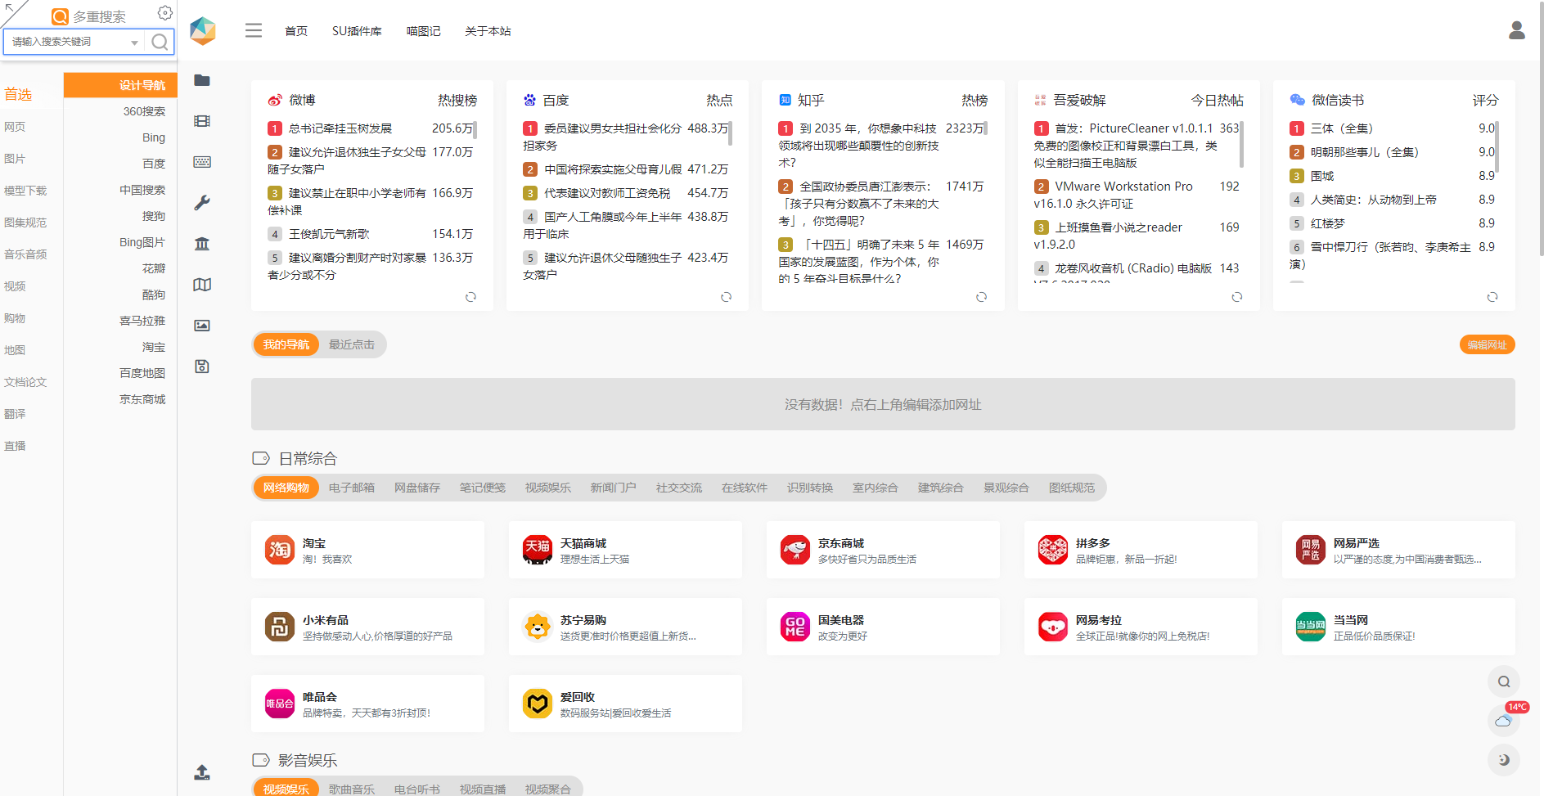The width and height of the screenshot is (1544, 796).
Task: Open the user account icon
Action: pos(1516,30)
